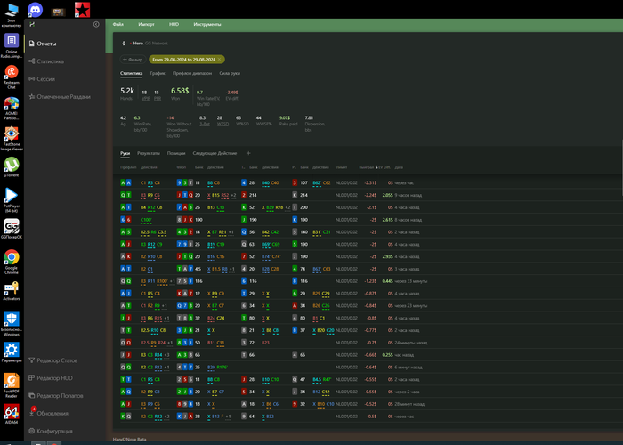Click the hands table vertical scrollbar
Image resolution: width=623 pixels, height=445 pixels.
tap(621, 167)
